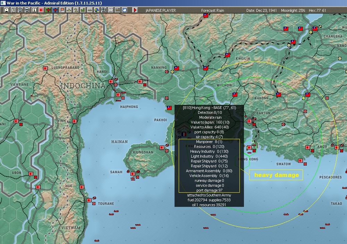Image resolution: width=347 pixels, height=244 pixels.
Task: Click the single yellow ship silhouette icon
Action: click(69, 10)
